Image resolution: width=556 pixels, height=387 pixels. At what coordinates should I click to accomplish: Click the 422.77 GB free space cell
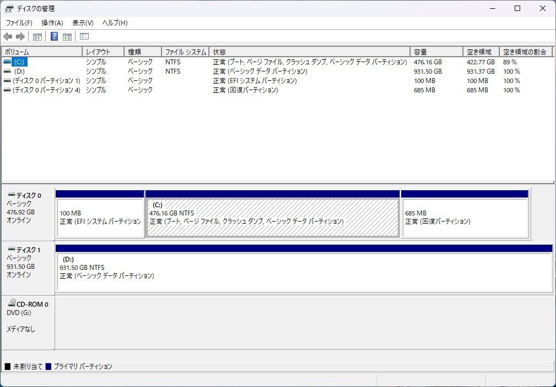(481, 62)
